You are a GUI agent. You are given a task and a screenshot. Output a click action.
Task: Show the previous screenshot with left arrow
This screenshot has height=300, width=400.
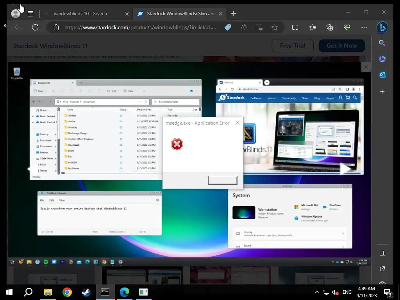pyautogui.click(x=33, y=169)
